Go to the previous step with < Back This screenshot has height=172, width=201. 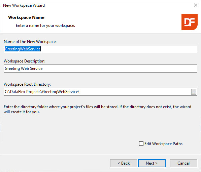click(x=124, y=163)
